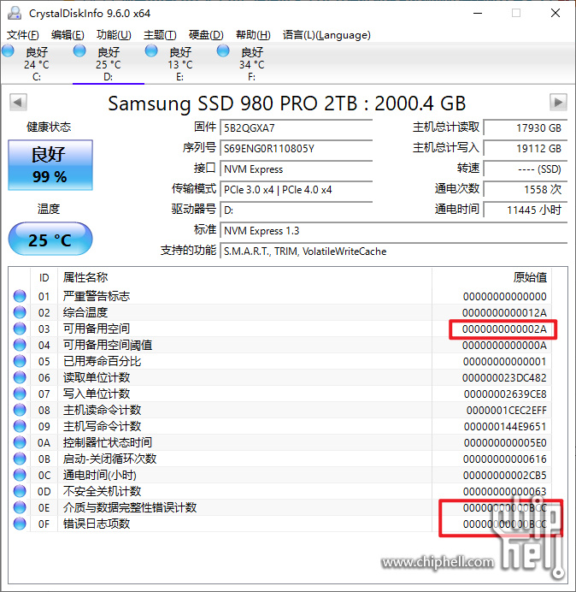Click the status orb for drive D:
The height and width of the screenshot is (592, 576).
pos(79,50)
